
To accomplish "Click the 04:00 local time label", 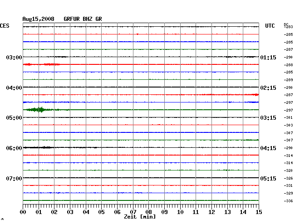I will (14, 88).
